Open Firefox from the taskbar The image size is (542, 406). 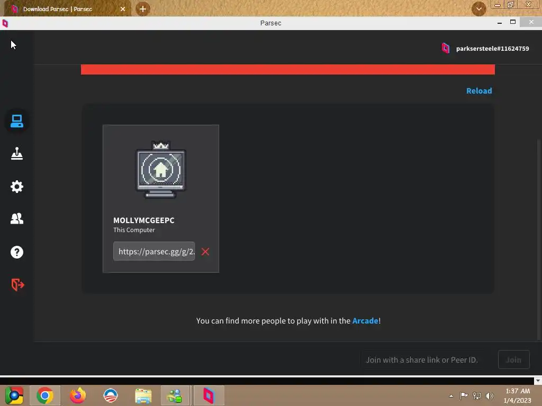[x=78, y=395]
